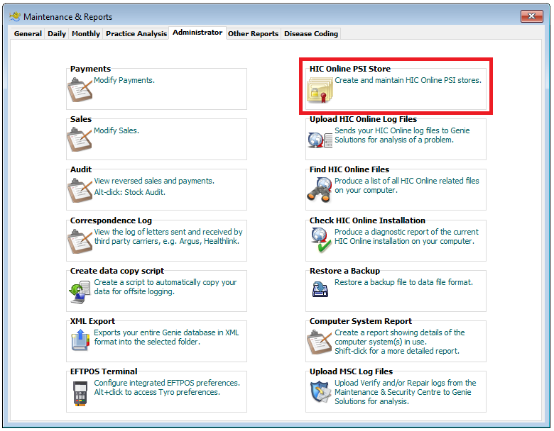Click the Restore a Backup disk icon
Viewport: 554px width, 431px height.
click(320, 289)
